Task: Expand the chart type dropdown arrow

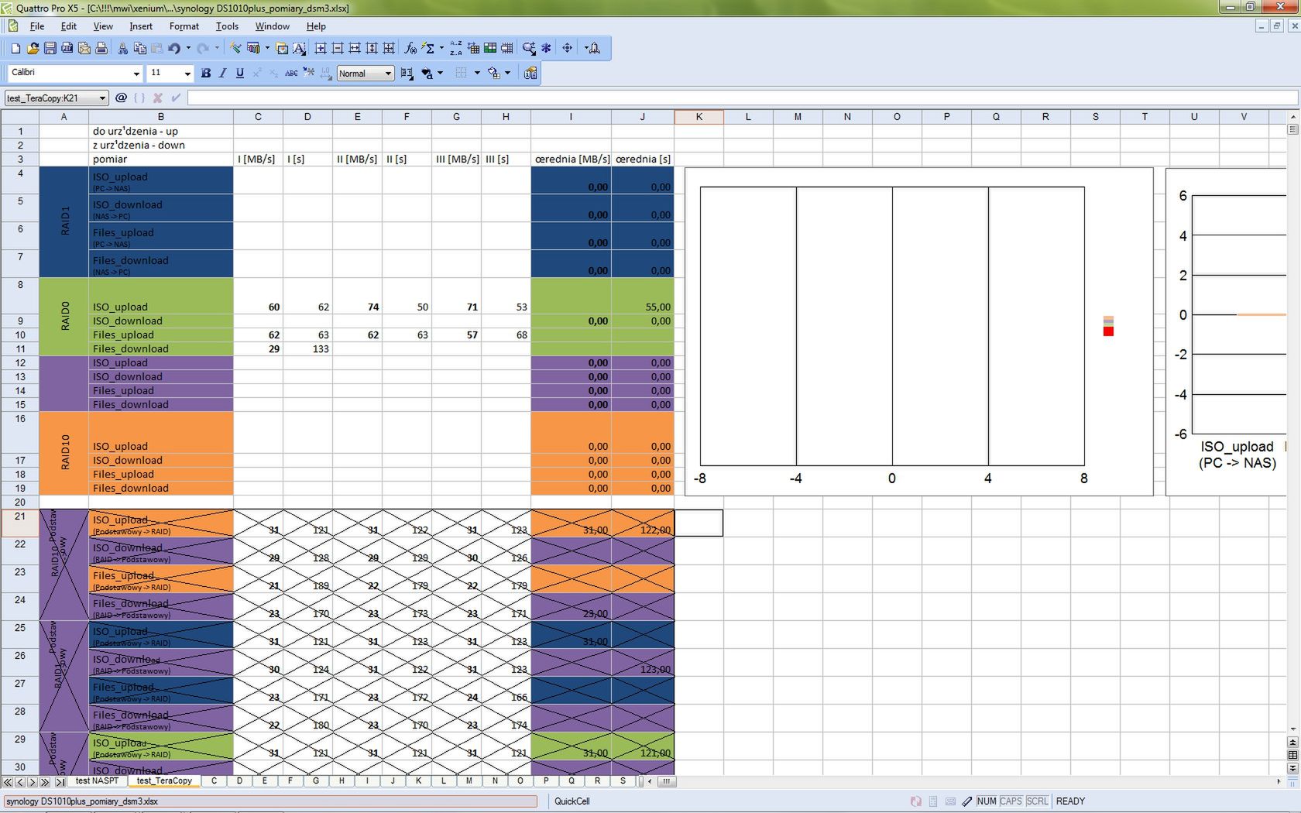Action: 267,48
